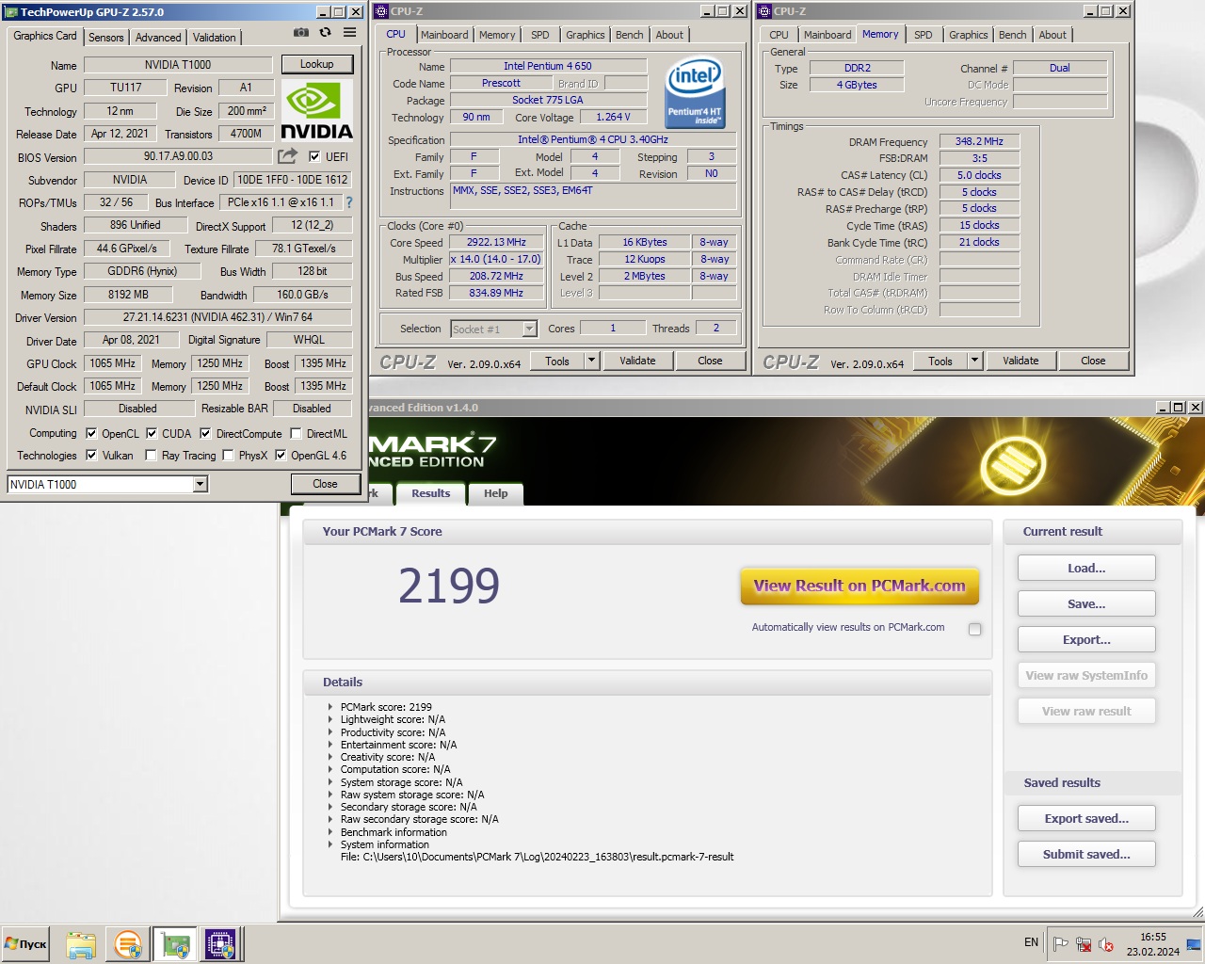Click the first CPU-Z window title icon

coord(381,11)
